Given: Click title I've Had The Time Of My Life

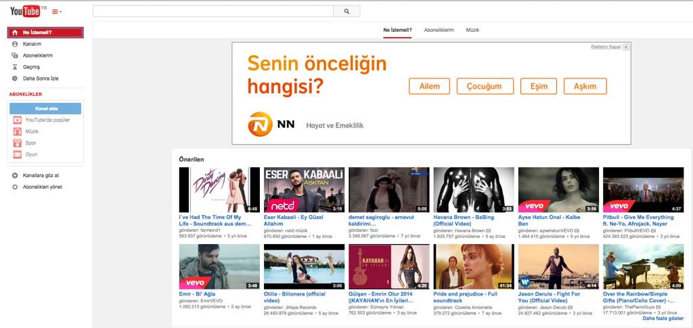Looking at the screenshot, I should pos(215,220).
